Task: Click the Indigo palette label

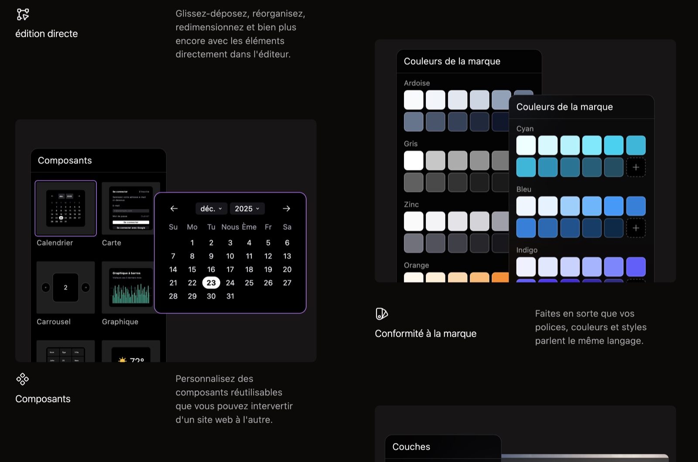Action: coord(527,250)
